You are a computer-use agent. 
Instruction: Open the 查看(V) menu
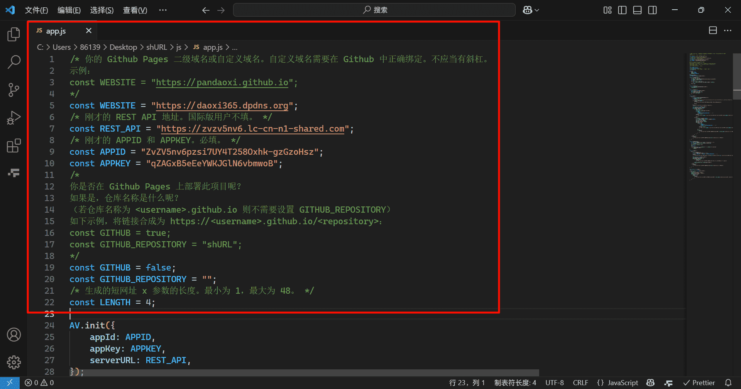click(135, 10)
